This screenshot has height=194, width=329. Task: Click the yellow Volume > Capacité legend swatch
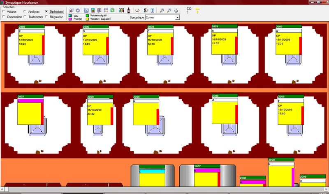point(88,18)
